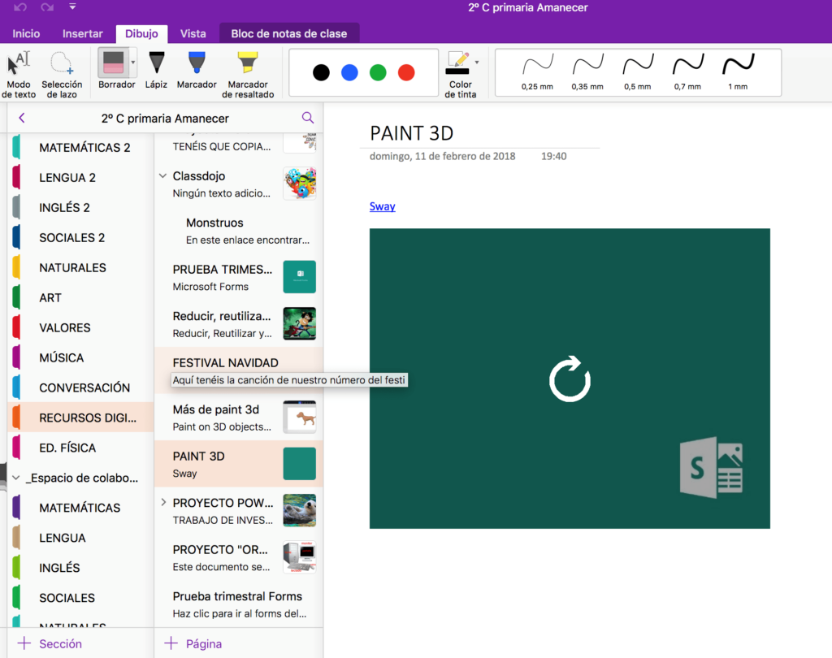
Task: Open the SOCIALES collaboration section
Action: (x=80, y=598)
